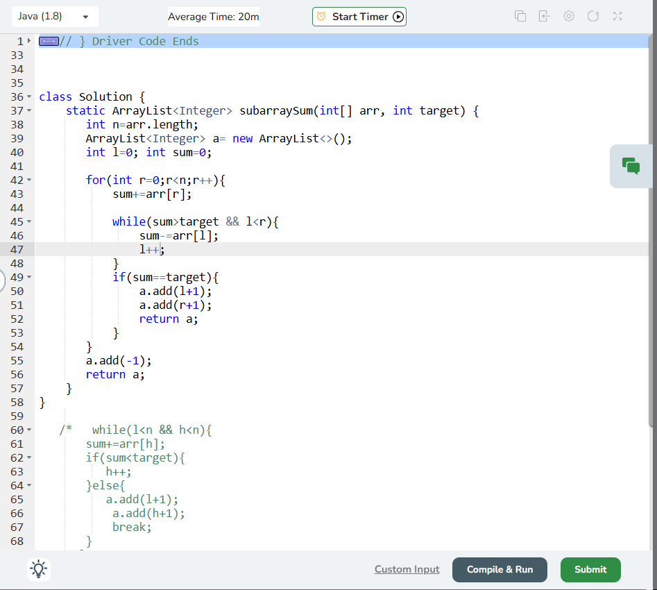Screen dimensions: 657x590
Task: Collapse subarraySum method fold at line 37
Action: click(29, 110)
